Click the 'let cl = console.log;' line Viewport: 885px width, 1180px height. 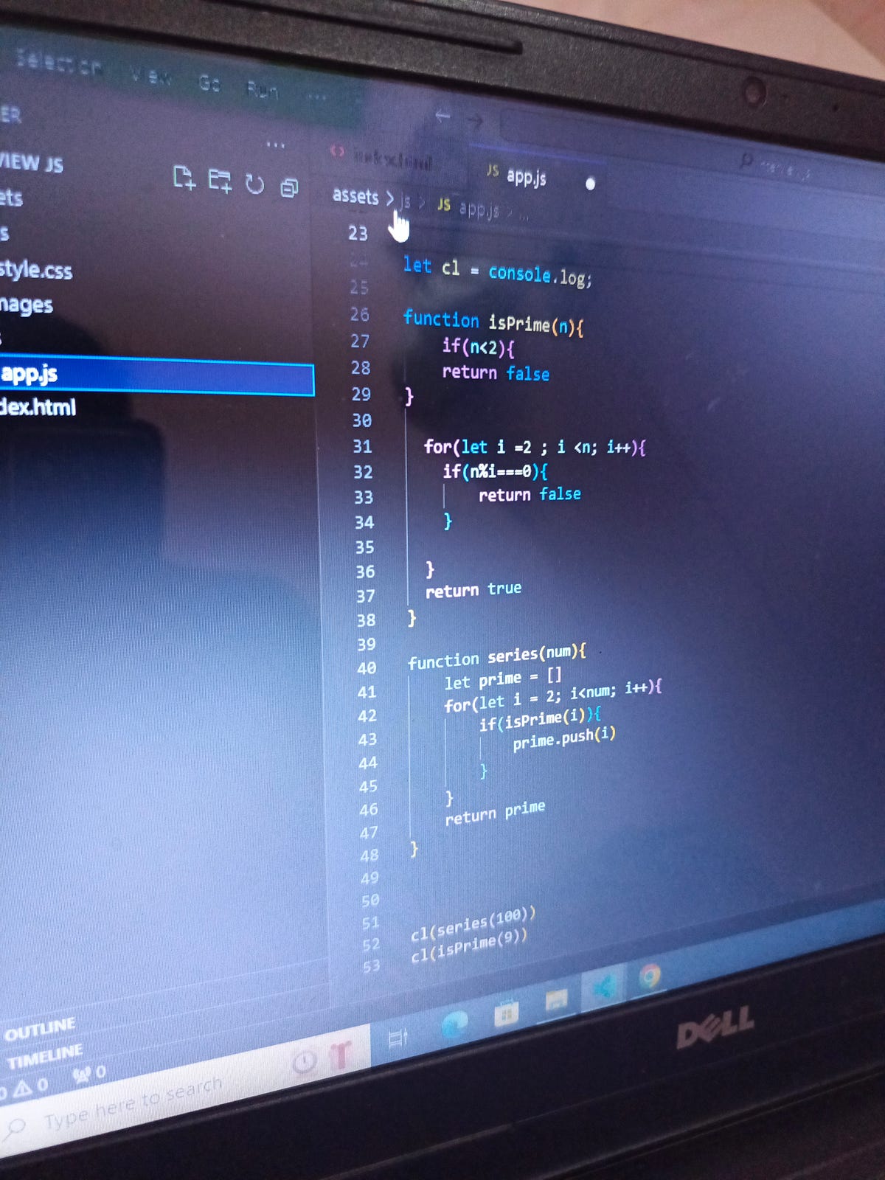pyautogui.click(x=497, y=271)
